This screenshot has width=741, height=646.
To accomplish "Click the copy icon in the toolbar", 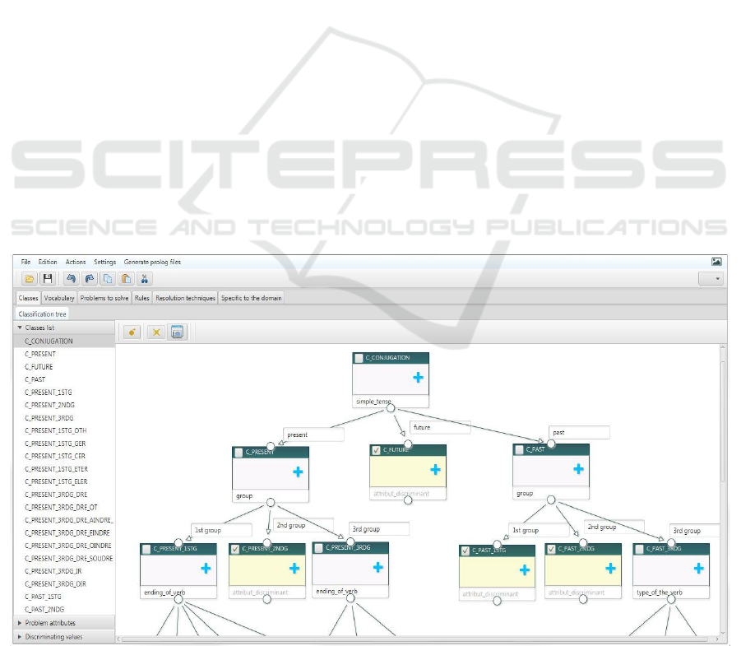I will click(108, 279).
